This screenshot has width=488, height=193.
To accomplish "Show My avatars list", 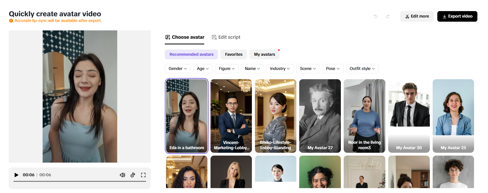I will pyautogui.click(x=264, y=54).
